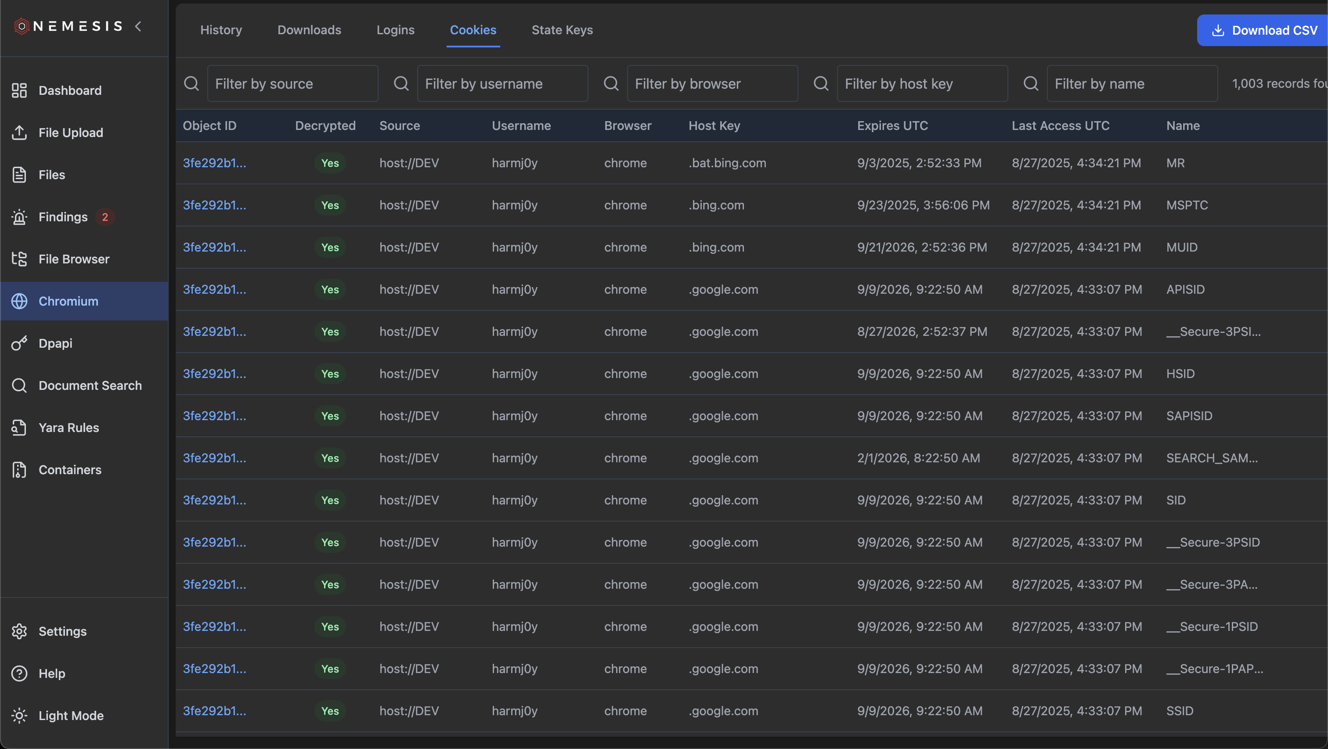Collapse the sidebar with the chevron
1328x749 pixels.
point(138,26)
